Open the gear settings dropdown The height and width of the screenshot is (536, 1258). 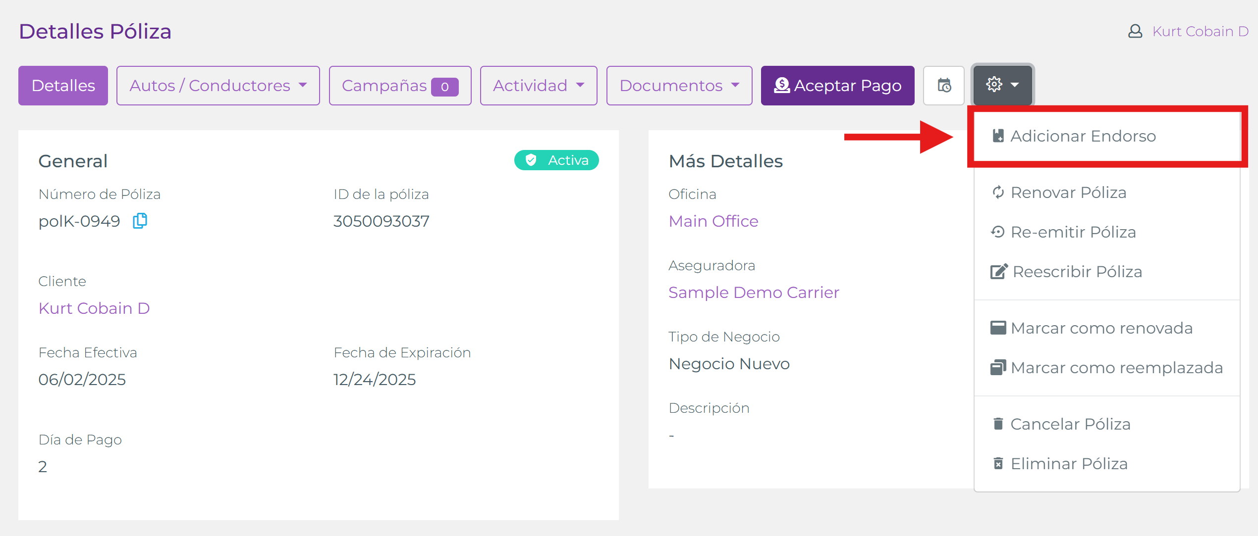tap(1002, 85)
